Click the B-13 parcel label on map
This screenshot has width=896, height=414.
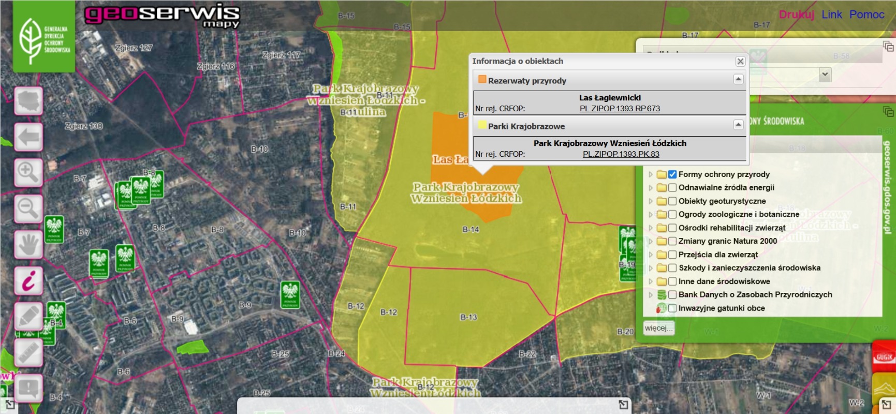pyautogui.click(x=469, y=317)
